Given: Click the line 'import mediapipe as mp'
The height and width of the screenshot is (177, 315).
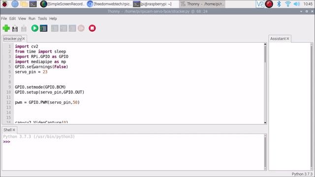Looking at the screenshot, I should tap(40, 62).
